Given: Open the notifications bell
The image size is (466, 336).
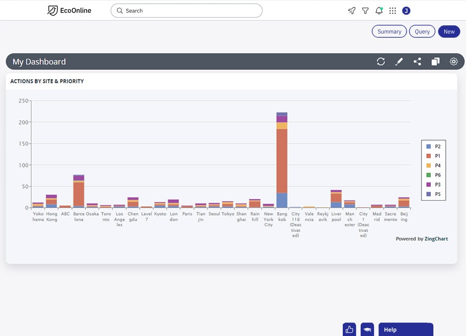Looking at the screenshot, I should [x=379, y=10].
